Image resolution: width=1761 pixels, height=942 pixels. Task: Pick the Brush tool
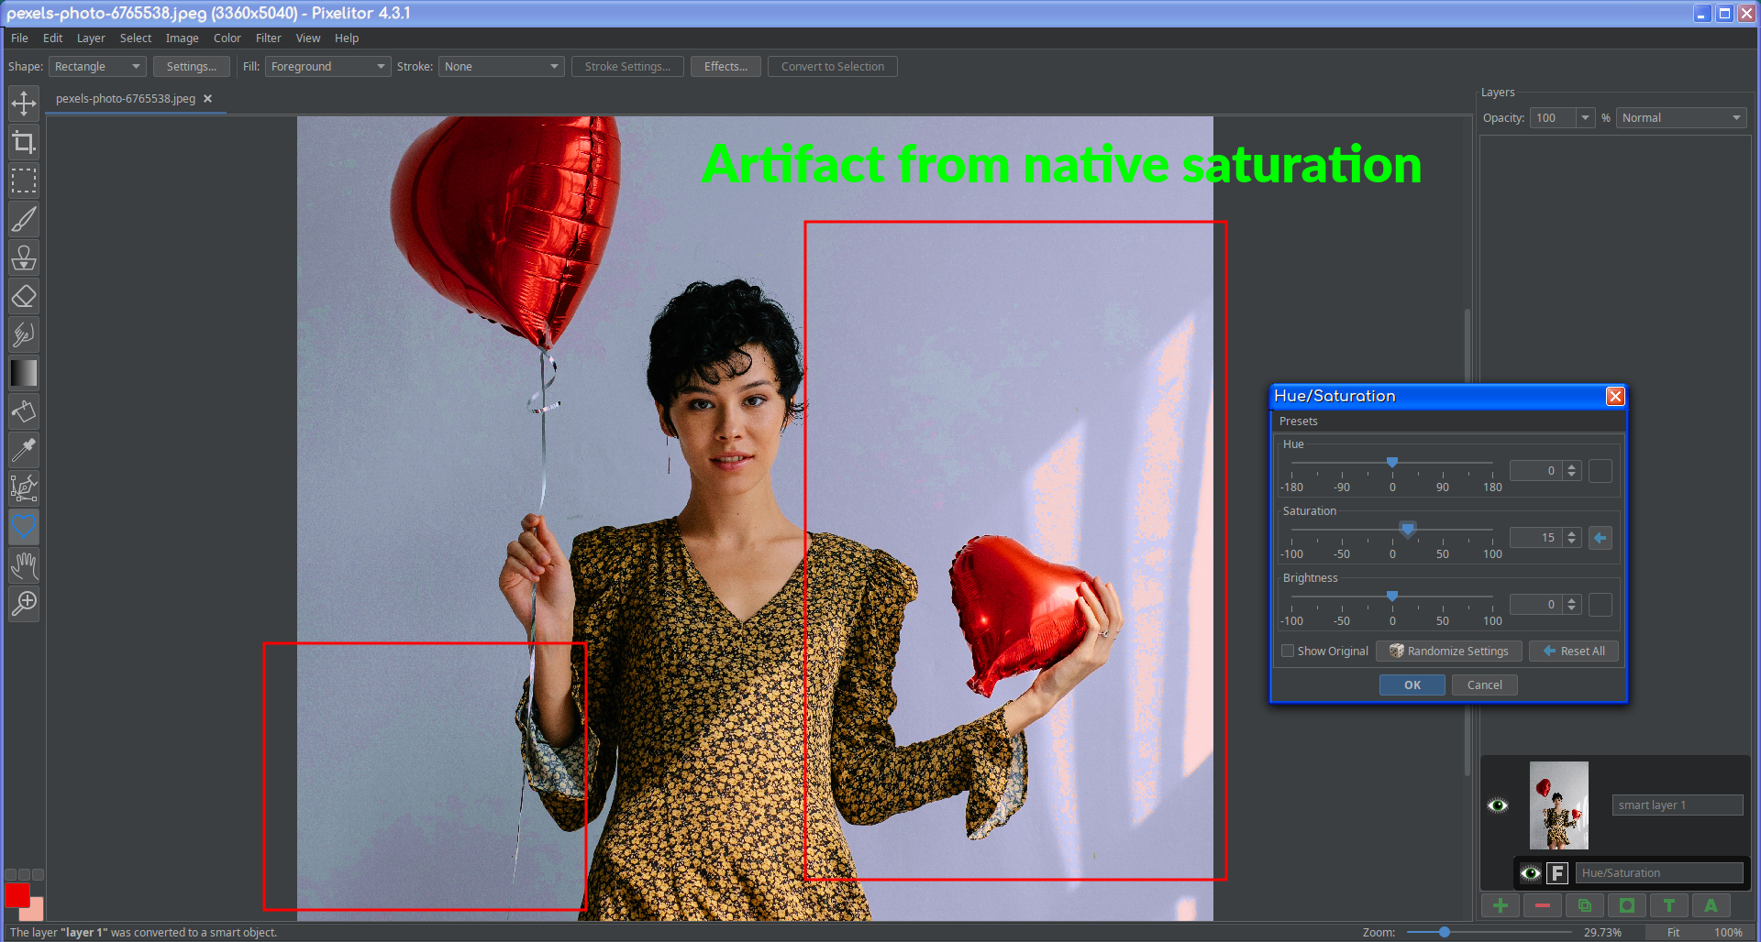click(24, 219)
